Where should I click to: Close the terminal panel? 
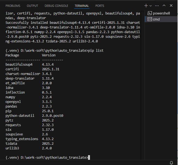tap(171, 5)
